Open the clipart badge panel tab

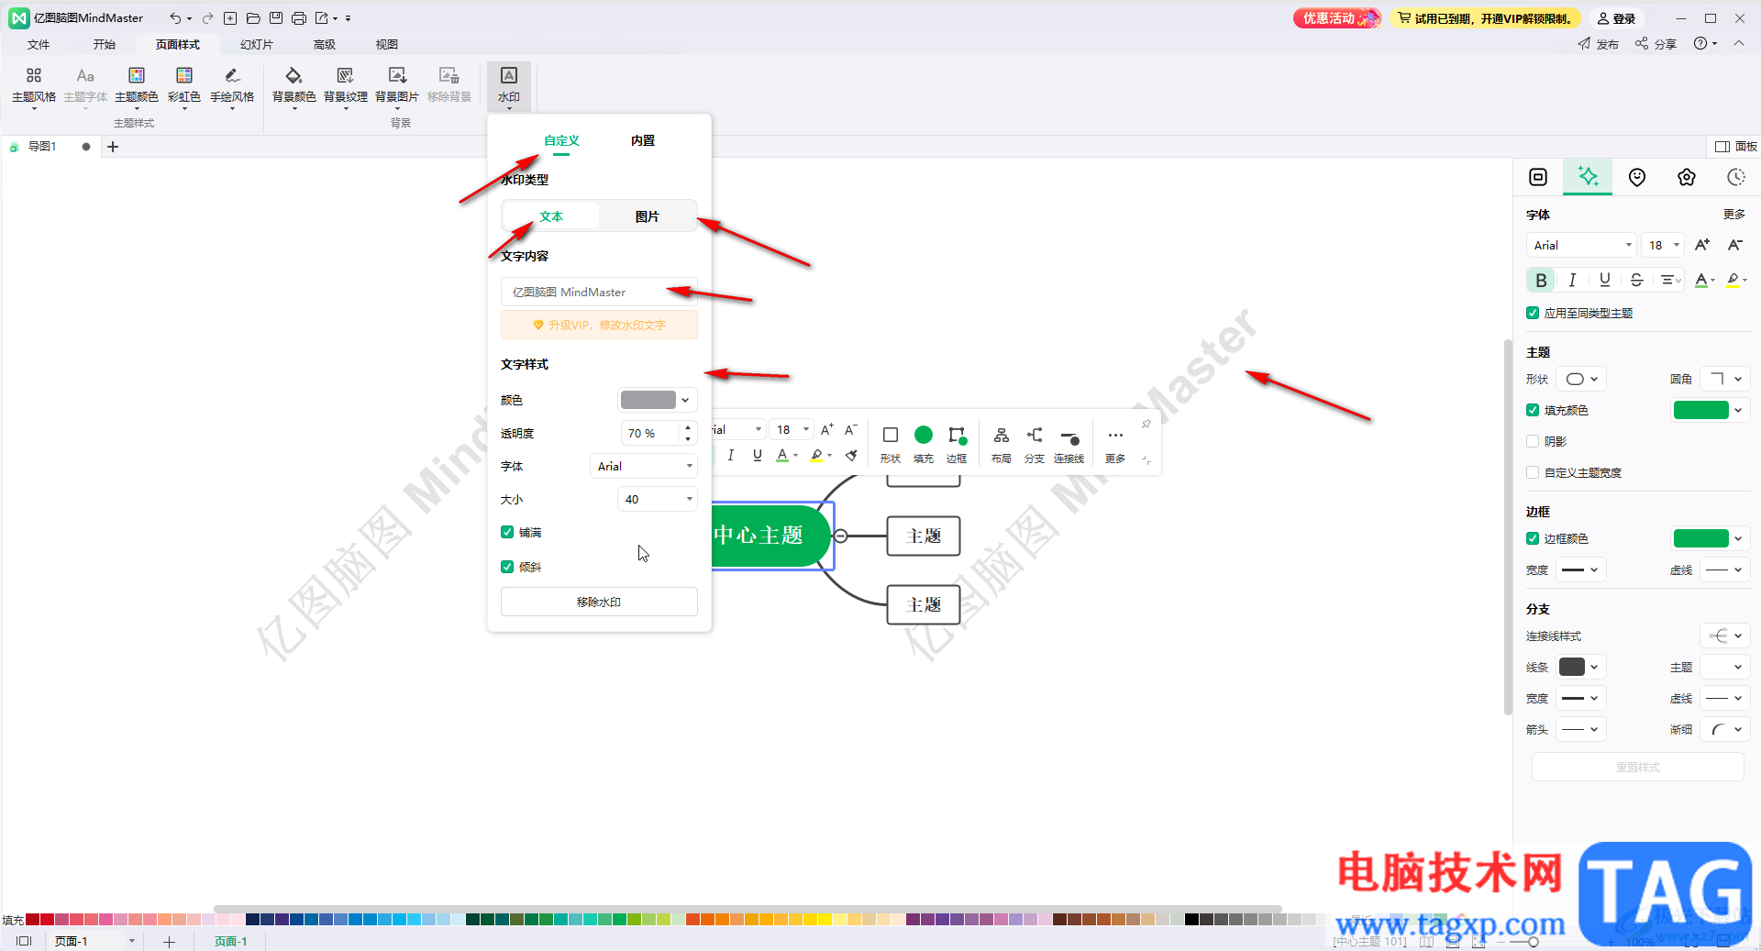[1687, 177]
